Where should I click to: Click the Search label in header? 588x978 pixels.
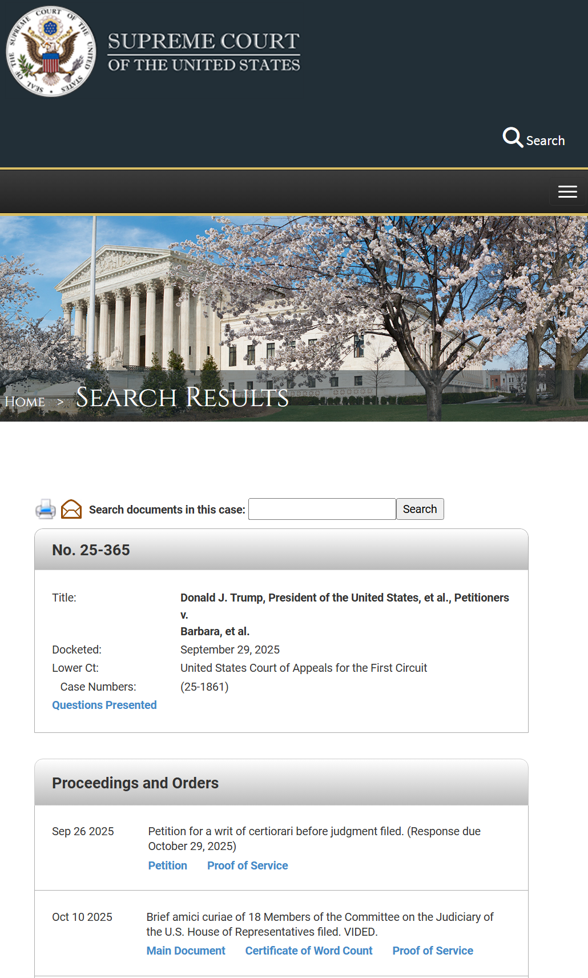pos(545,141)
